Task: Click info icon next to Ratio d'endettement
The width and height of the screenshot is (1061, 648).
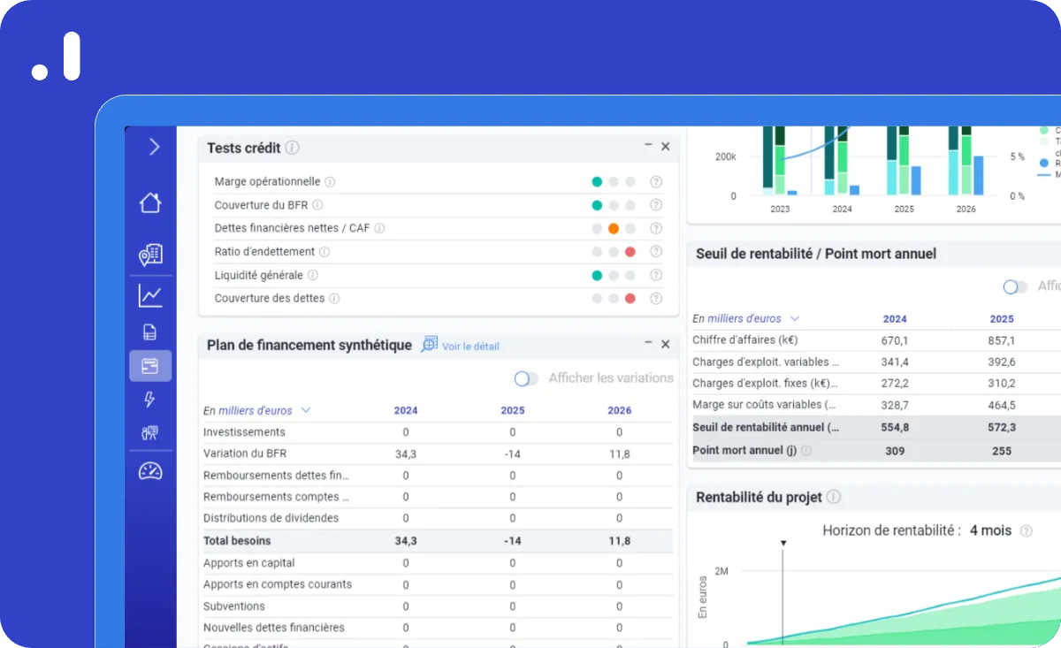Action: [324, 252]
